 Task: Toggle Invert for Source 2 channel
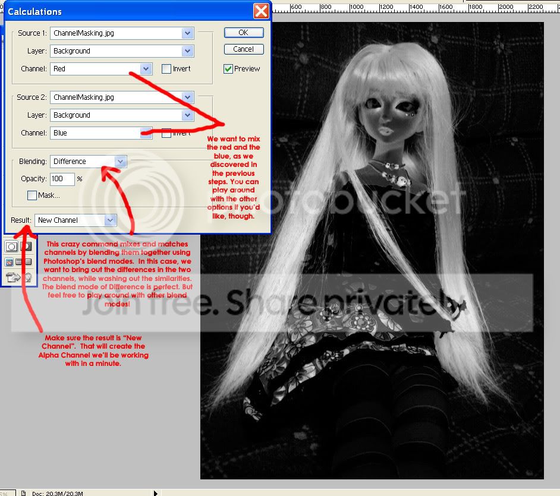click(166, 133)
